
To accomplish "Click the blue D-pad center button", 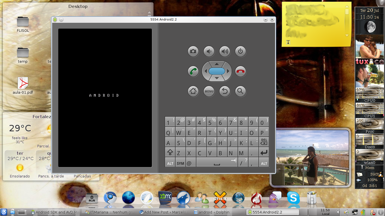I will (x=217, y=71).
